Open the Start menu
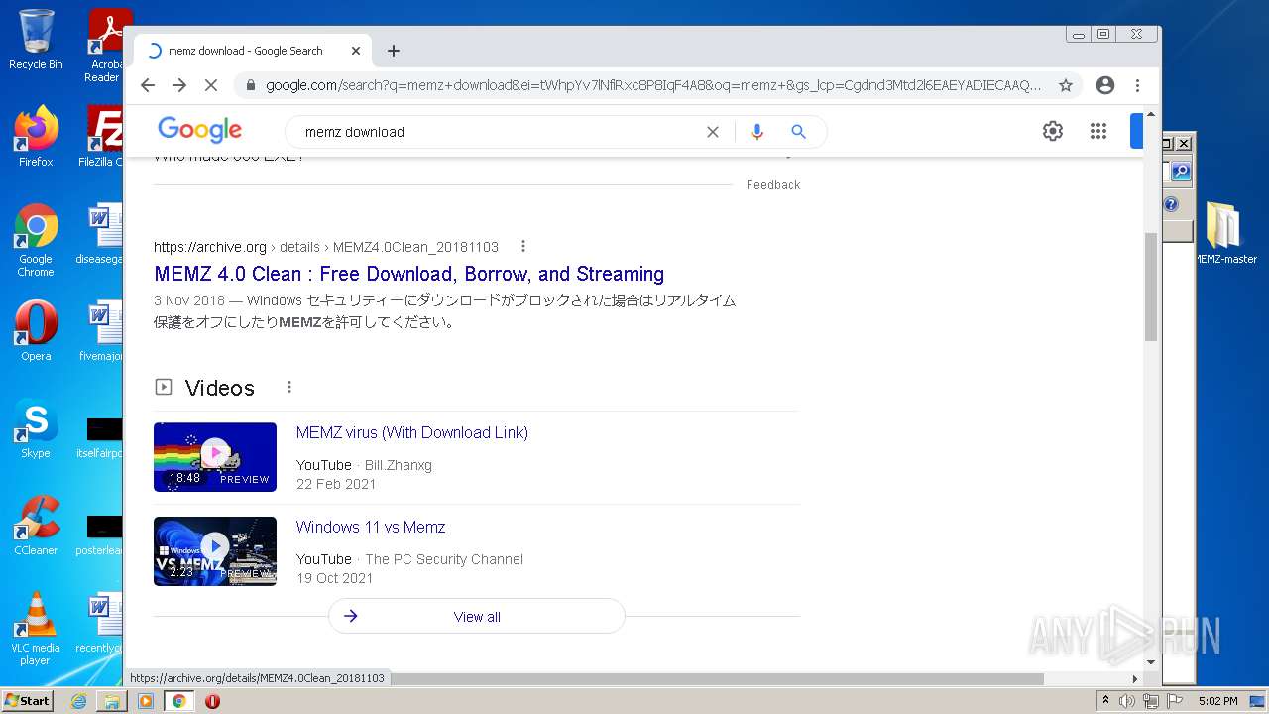 coord(28,701)
